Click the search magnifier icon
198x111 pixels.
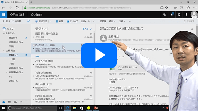pyautogui.click(x=28, y=21)
